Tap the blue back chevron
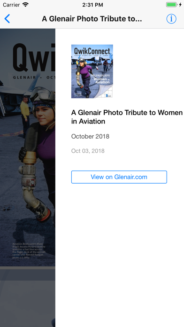Screen dimensions: 184x327 tap(7, 19)
